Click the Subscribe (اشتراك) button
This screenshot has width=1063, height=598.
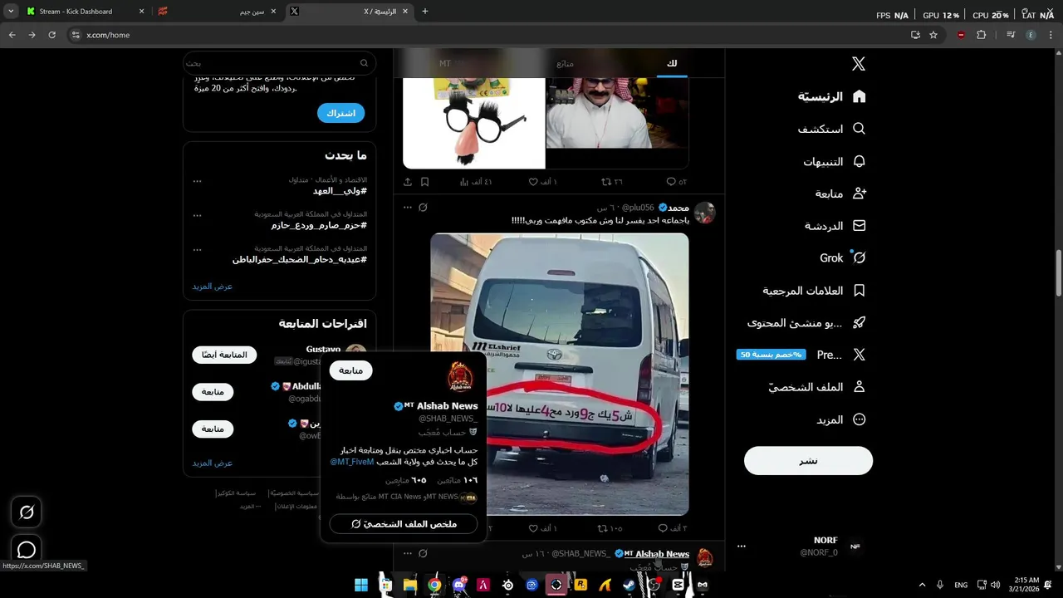pyautogui.click(x=340, y=113)
